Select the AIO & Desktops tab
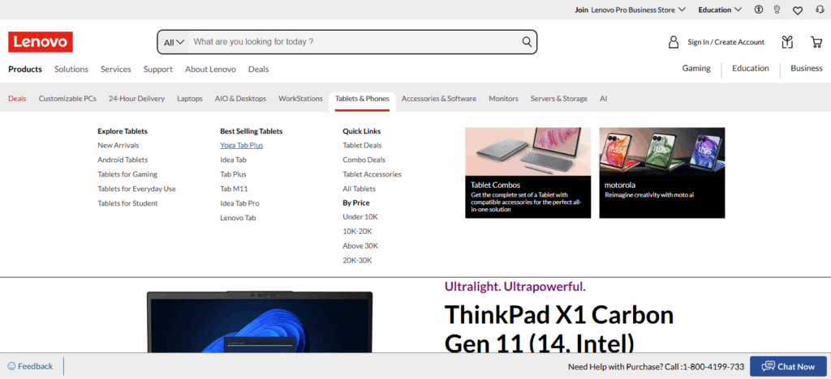Image resolution: width=831 pixels, height=379 pixels. click(240, 98)
